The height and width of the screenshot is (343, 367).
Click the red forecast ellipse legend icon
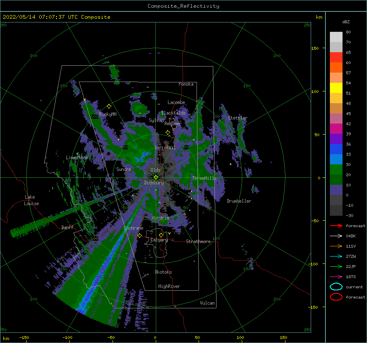coord(336,297)
